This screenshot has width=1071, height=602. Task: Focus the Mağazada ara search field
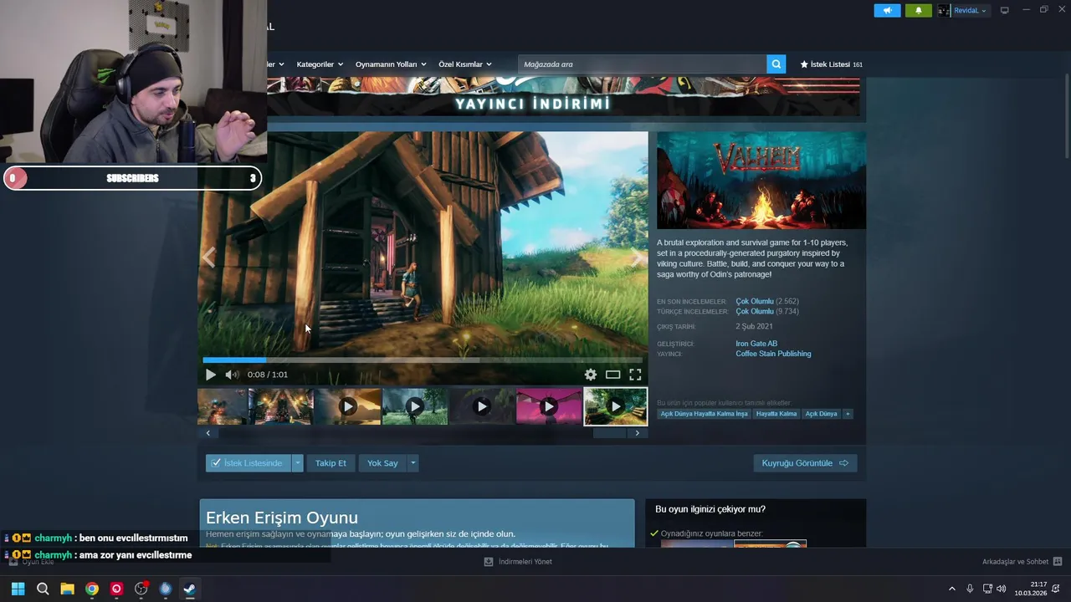click(642, 64)
